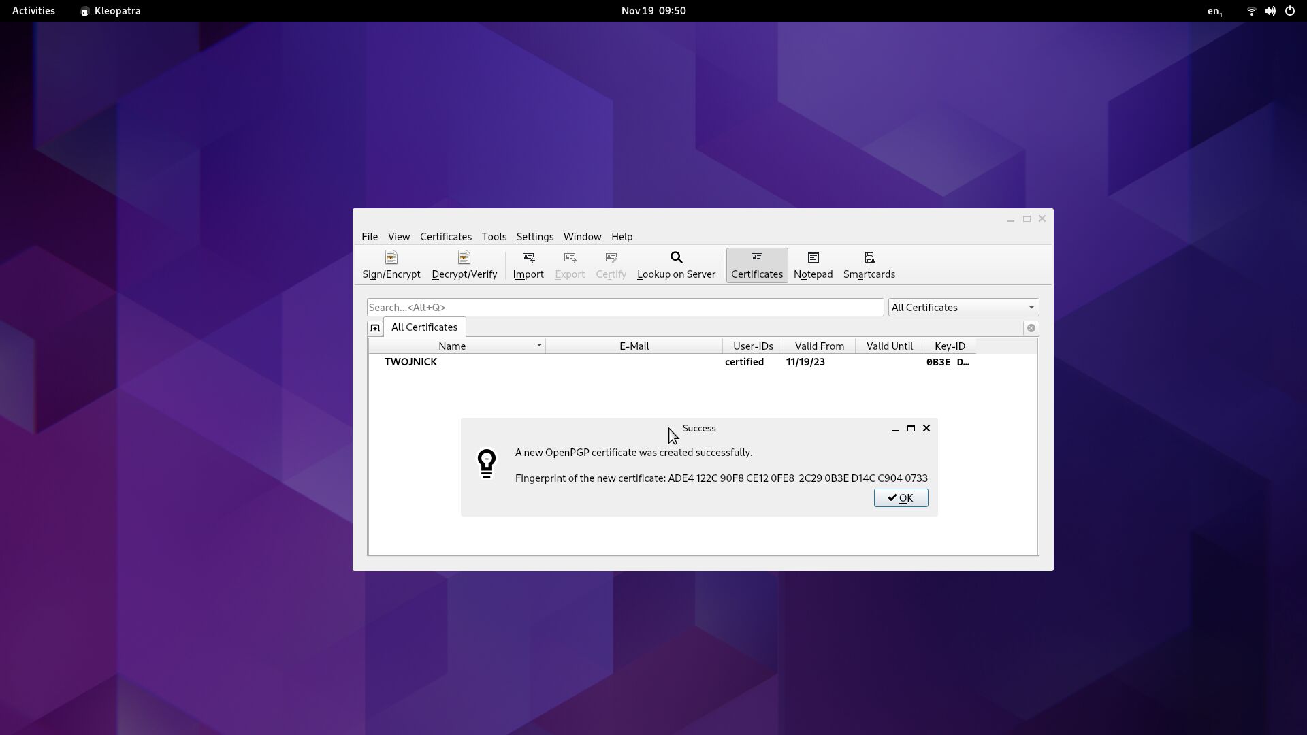Click the volume icon in the top bar

[1270, 11]
